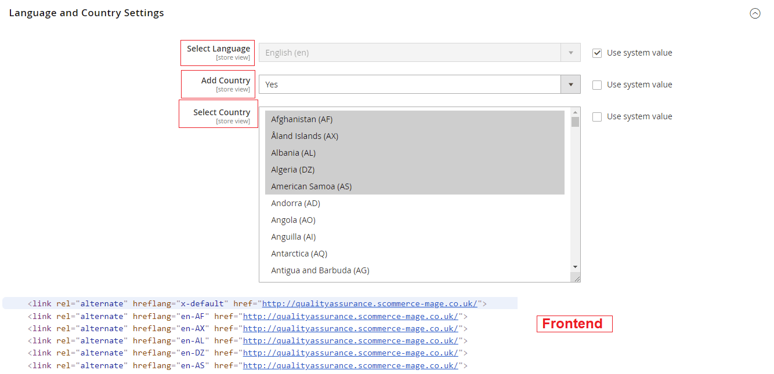Check Use system value for Add Country

596,85
